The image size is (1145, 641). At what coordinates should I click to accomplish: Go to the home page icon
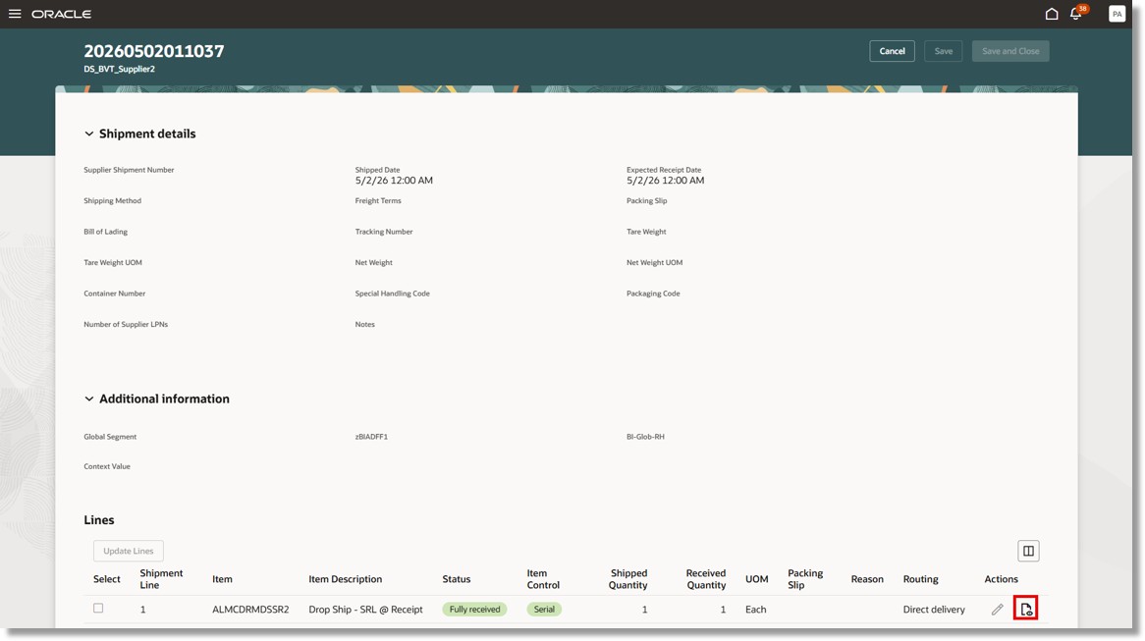pyautogui.click(x=1052, y=14)
